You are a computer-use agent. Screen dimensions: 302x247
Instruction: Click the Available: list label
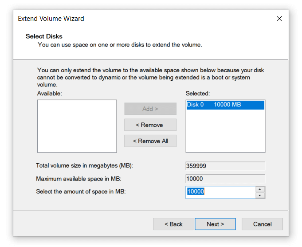(50, 94)
